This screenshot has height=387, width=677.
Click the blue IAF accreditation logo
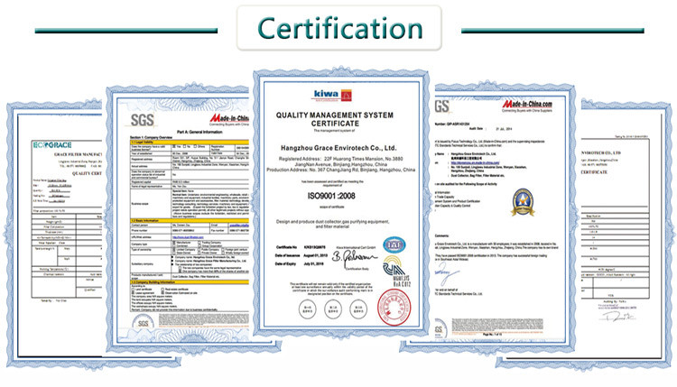click(x=394, y=245)
